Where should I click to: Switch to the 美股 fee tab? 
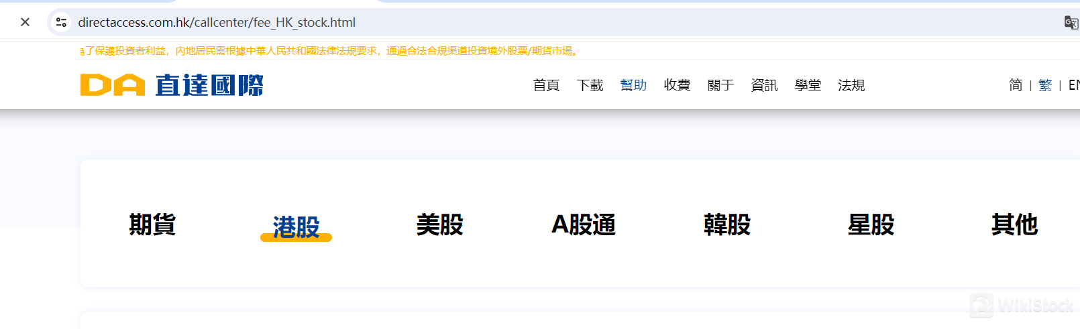pyautogui.click(x=439, y=224)
